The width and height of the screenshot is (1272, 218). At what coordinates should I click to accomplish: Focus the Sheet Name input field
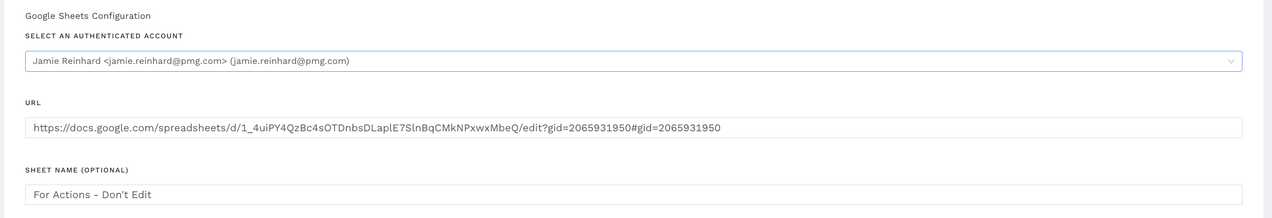coord(633,195)
